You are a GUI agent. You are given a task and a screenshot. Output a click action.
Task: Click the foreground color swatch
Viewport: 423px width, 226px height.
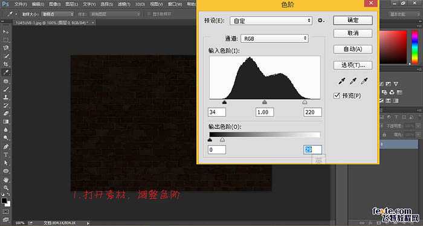tap(4, 201)
